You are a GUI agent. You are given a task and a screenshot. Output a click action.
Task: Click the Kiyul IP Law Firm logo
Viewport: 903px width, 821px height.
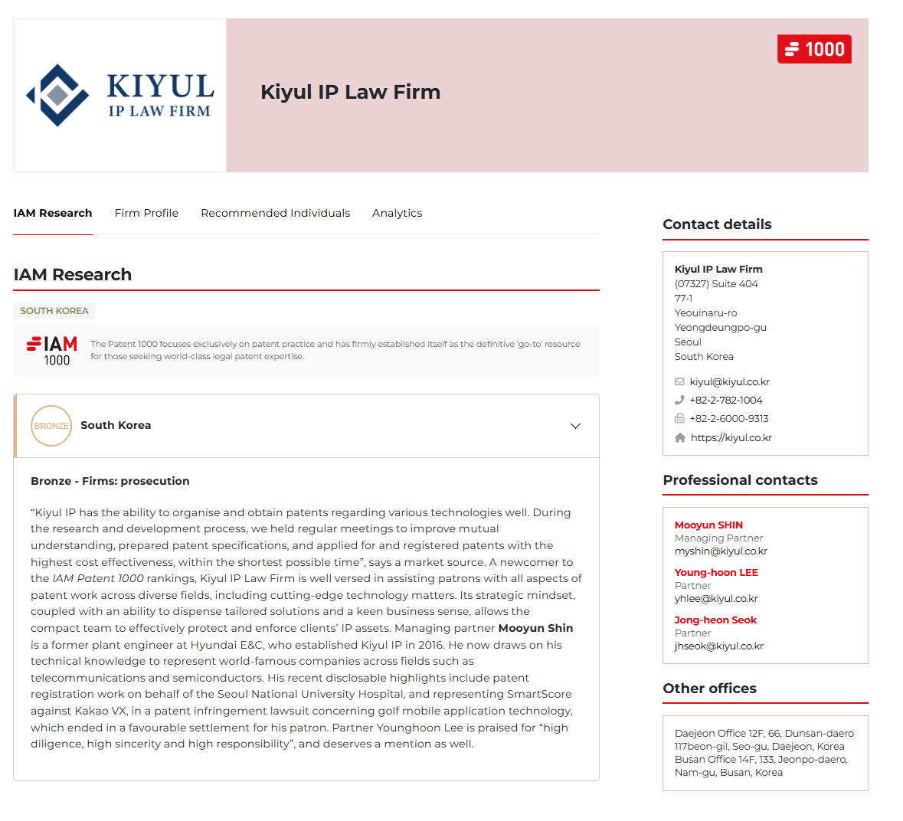pyautogui.click(x=119, y=96)
